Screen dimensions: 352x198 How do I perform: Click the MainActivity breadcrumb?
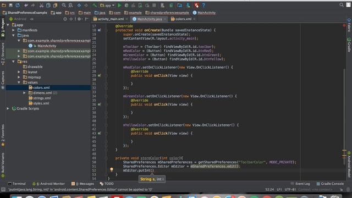coord(204,13)
